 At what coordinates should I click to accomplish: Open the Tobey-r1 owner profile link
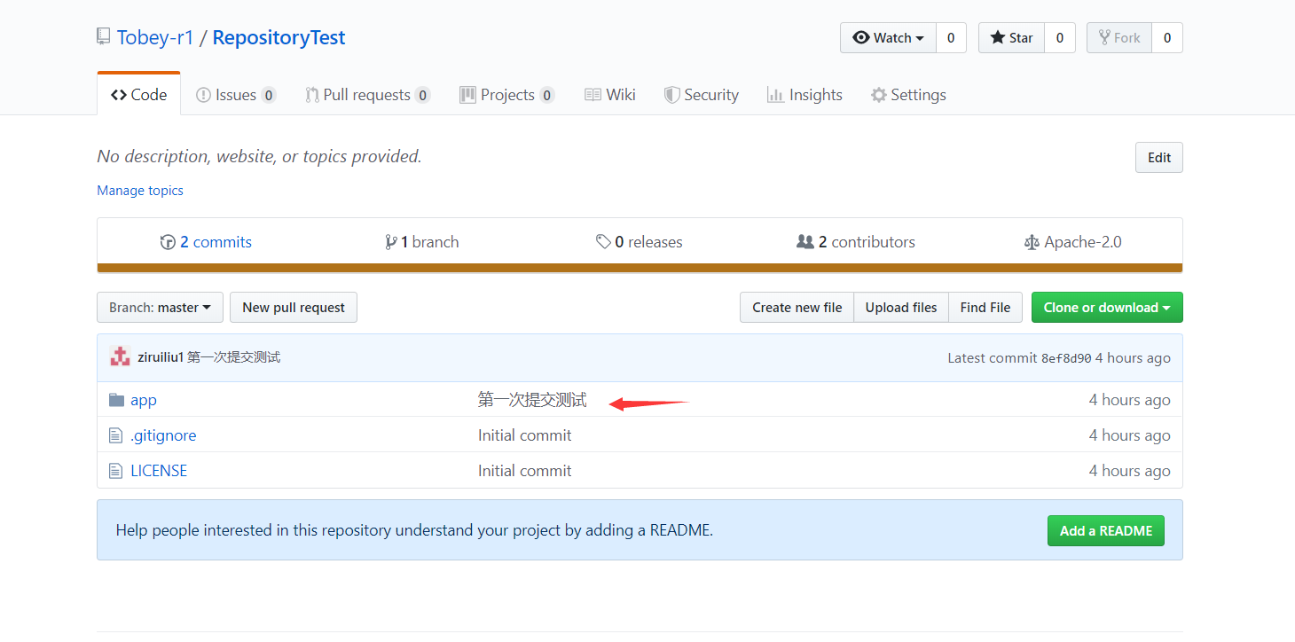155,37
